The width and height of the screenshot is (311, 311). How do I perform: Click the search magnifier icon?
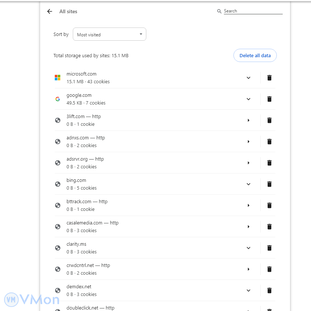[219, 11]
